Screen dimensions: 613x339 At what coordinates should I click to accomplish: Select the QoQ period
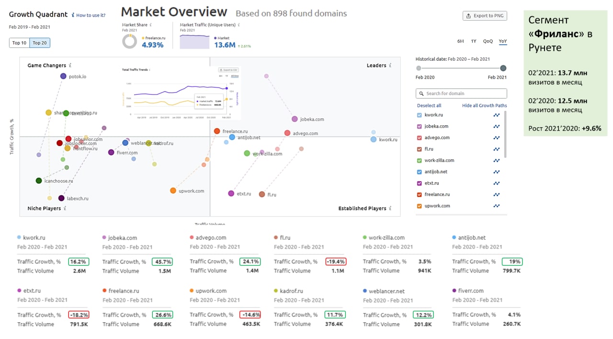488,41
